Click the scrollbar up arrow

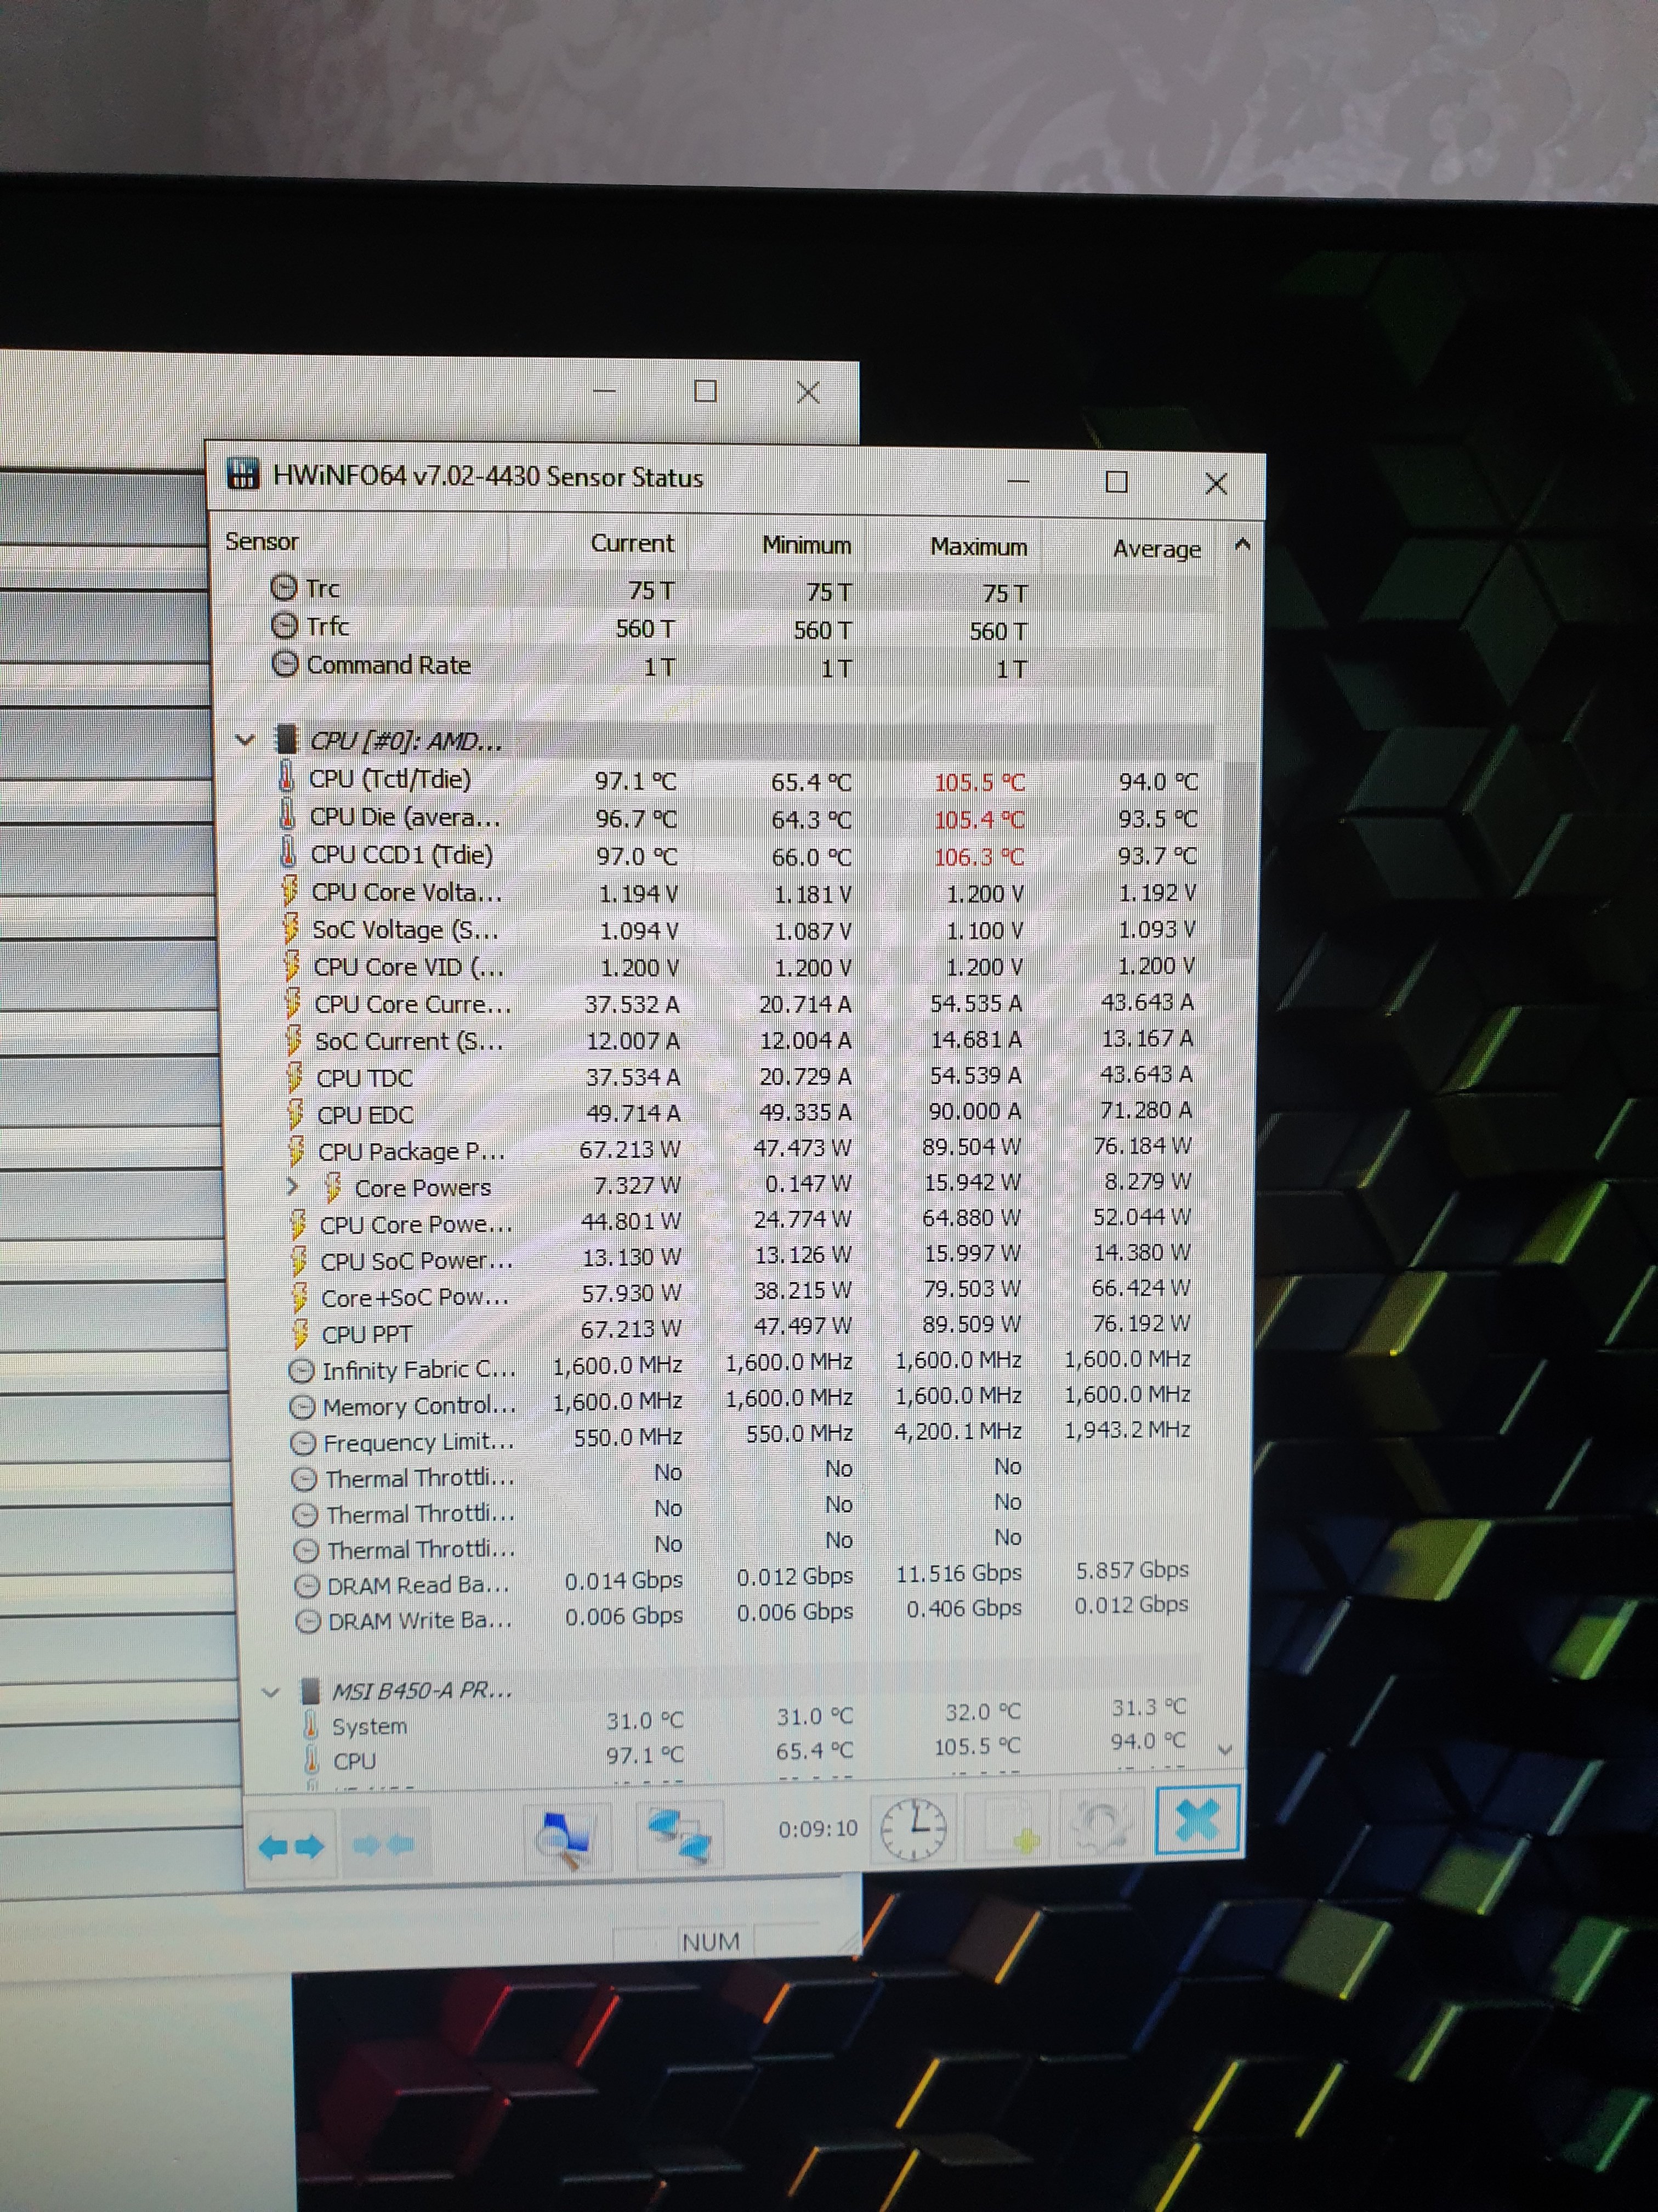(x=1242, y=545)
